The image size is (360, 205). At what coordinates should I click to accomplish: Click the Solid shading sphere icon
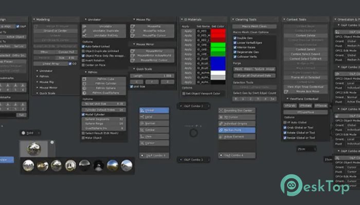(24, 133)
